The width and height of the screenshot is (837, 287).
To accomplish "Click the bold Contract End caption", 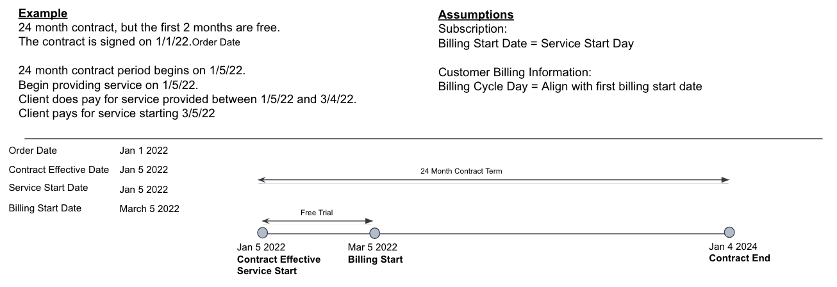I will pyautogui.click(x=740, y=258).
